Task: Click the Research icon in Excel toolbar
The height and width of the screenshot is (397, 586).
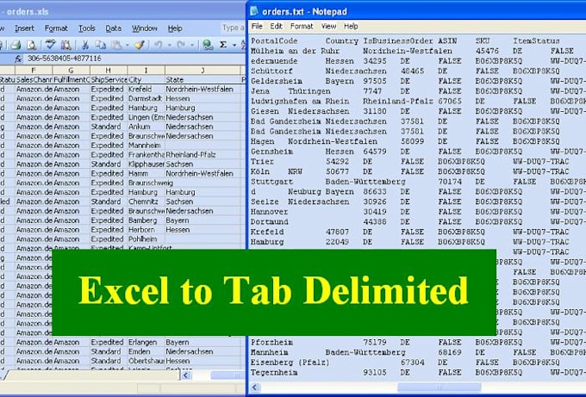Action: point(66,45)
